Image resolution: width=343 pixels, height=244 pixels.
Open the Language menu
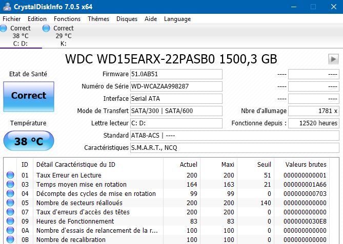pos(177,19)
